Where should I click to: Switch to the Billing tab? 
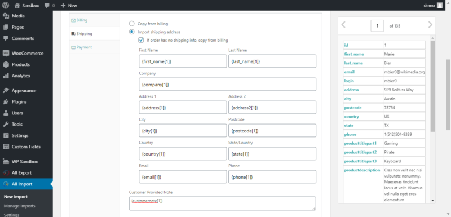click(x=94, y=20)
